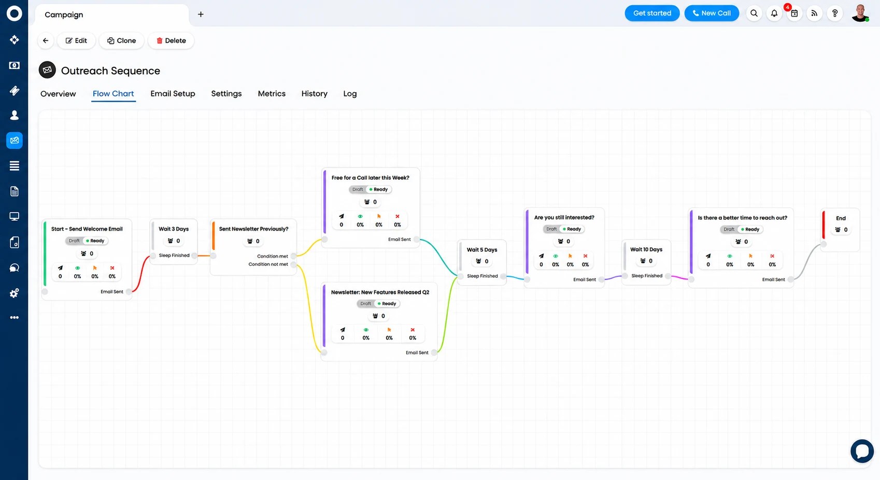The width and height of the screenshot is (880, 480).
Task: Open the file with gear sidebar icon
Action: [x=14, y=242]
